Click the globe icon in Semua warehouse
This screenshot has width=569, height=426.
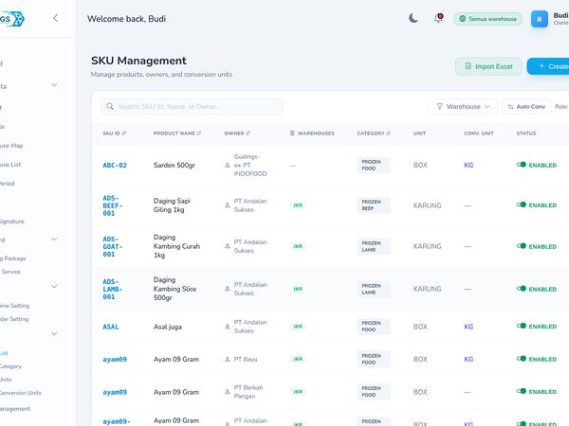pos(463,19)
